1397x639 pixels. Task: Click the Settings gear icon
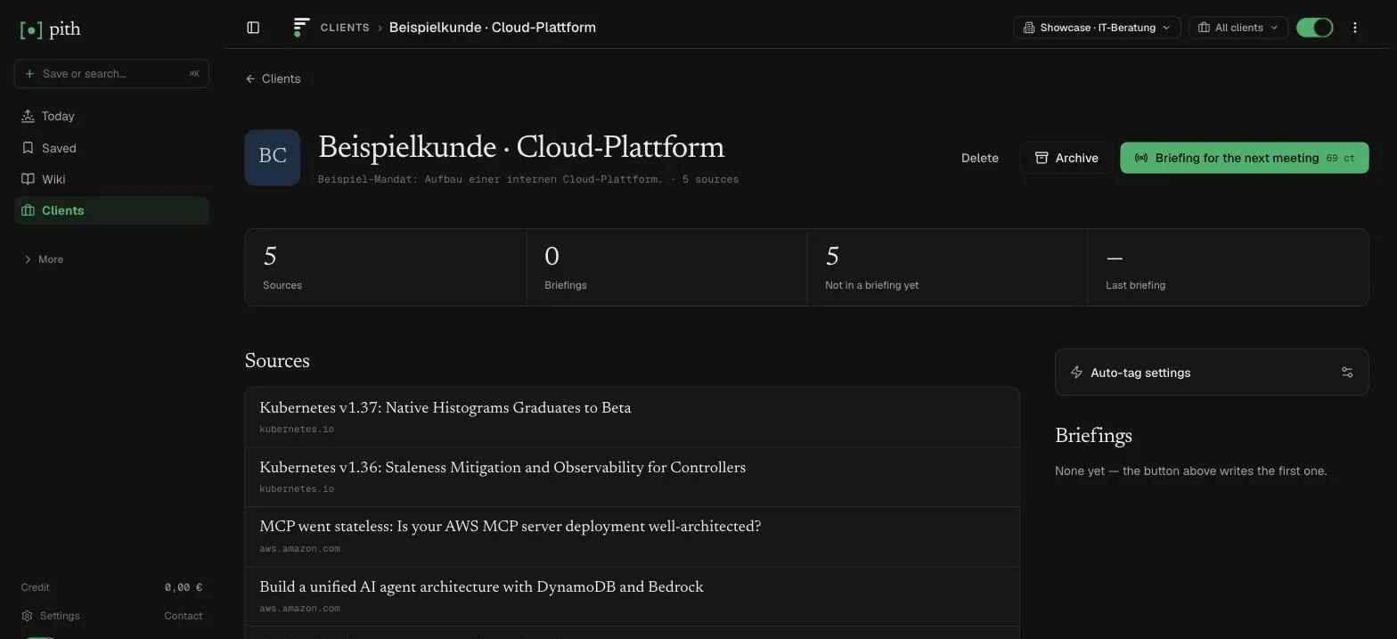click(27, 616)
